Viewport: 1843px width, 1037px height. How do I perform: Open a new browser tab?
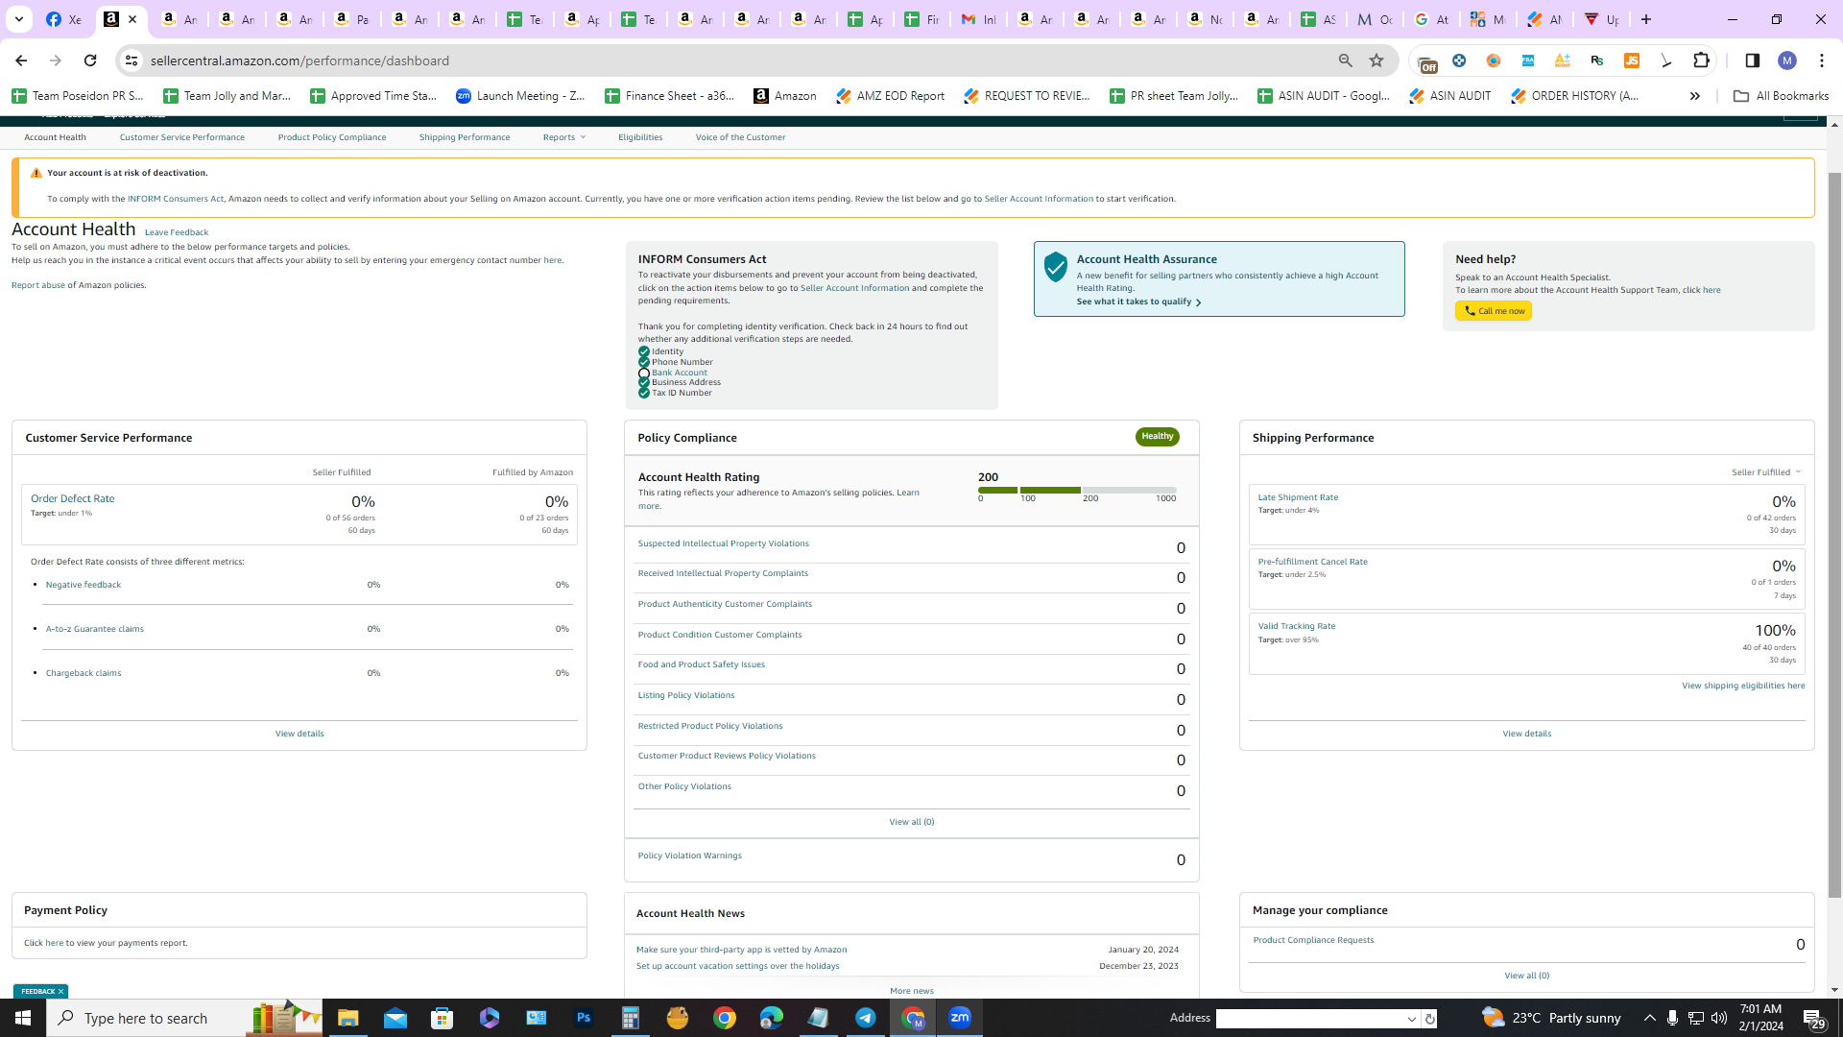click(x=1646, y=19)
